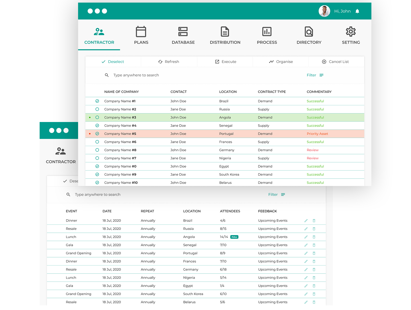This screenshot has width=411, height=310.
Task: Click John's profile avatar
Action: 324,11
